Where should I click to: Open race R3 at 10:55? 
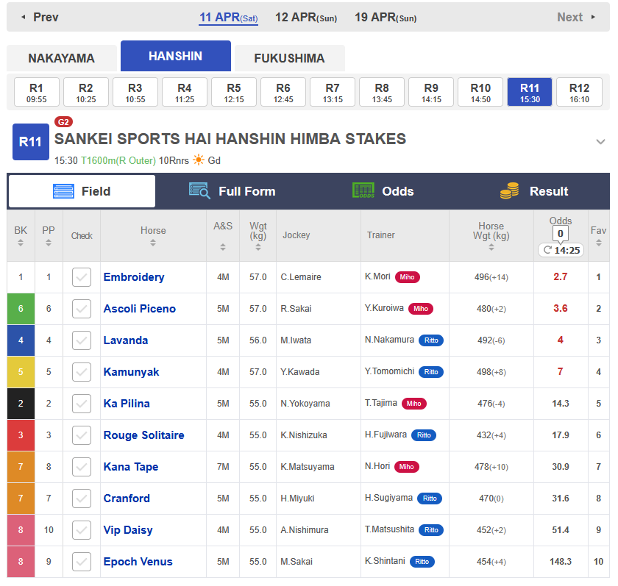(135, 92)
